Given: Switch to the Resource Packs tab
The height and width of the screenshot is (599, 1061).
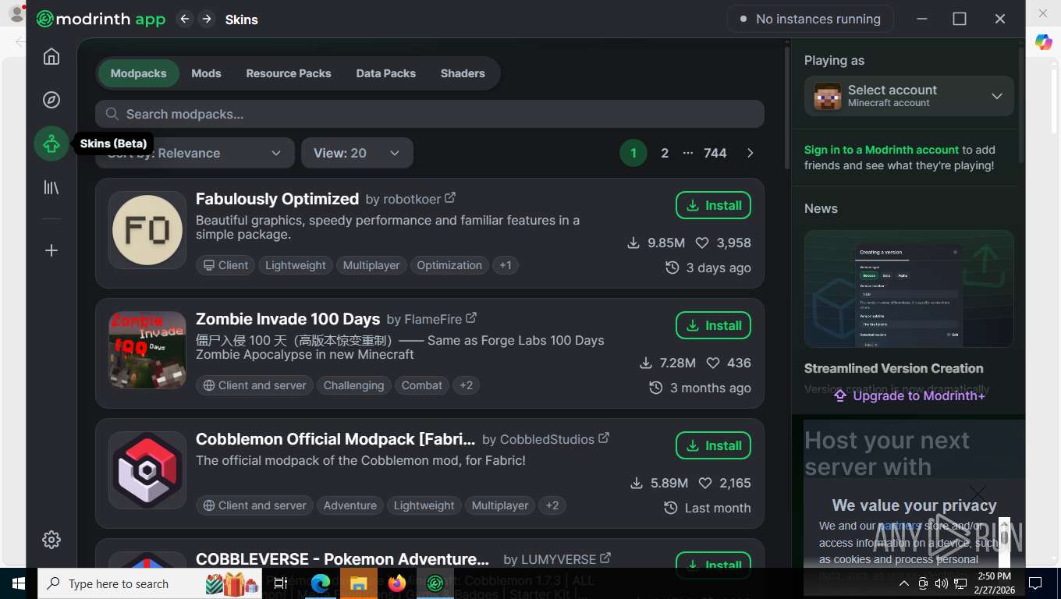Looking at the screenshot, I should (289, 73).
